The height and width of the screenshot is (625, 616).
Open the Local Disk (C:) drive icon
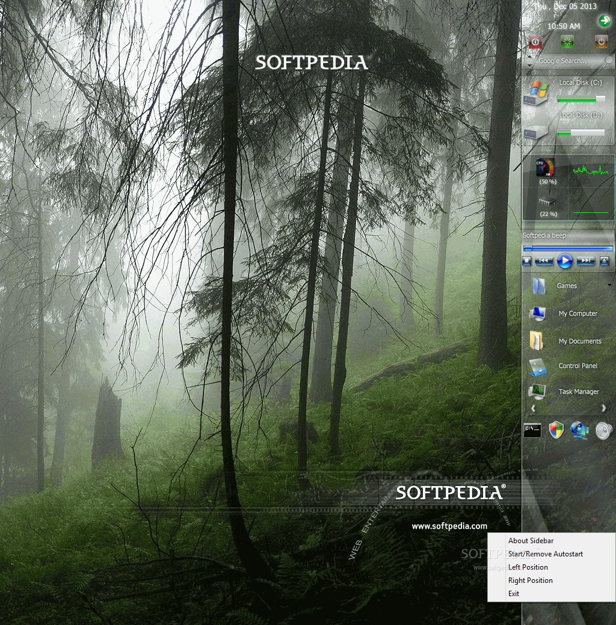click(x=537, y=93)
